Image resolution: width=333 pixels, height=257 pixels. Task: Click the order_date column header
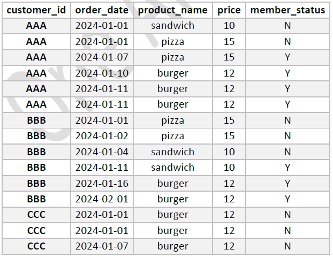pyautogui.click(x=102, y=10)
